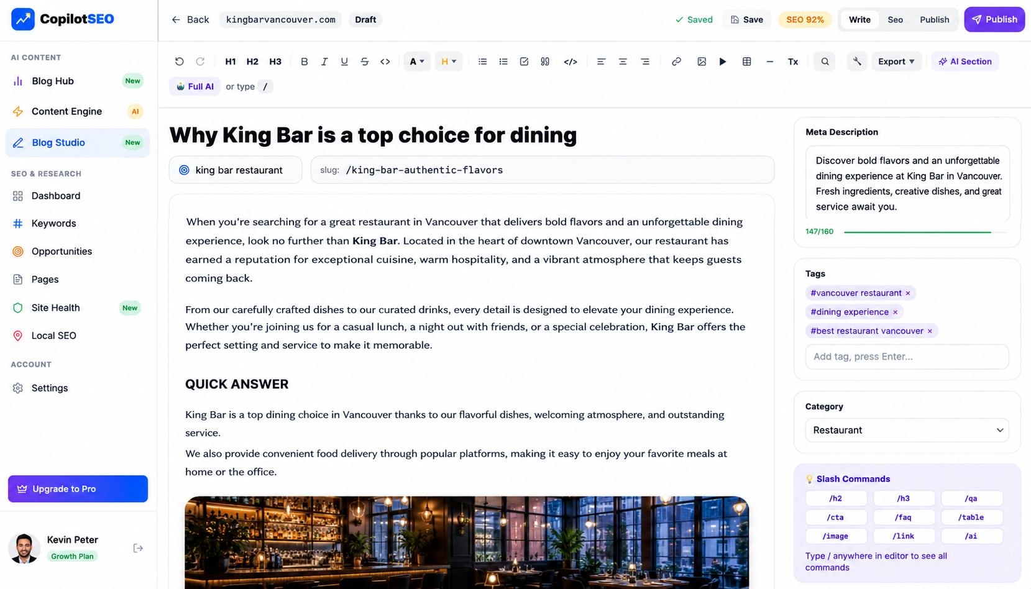1031x589 pixels.
Task: Click the Full AI button
Action: click(x=195, y=86)
